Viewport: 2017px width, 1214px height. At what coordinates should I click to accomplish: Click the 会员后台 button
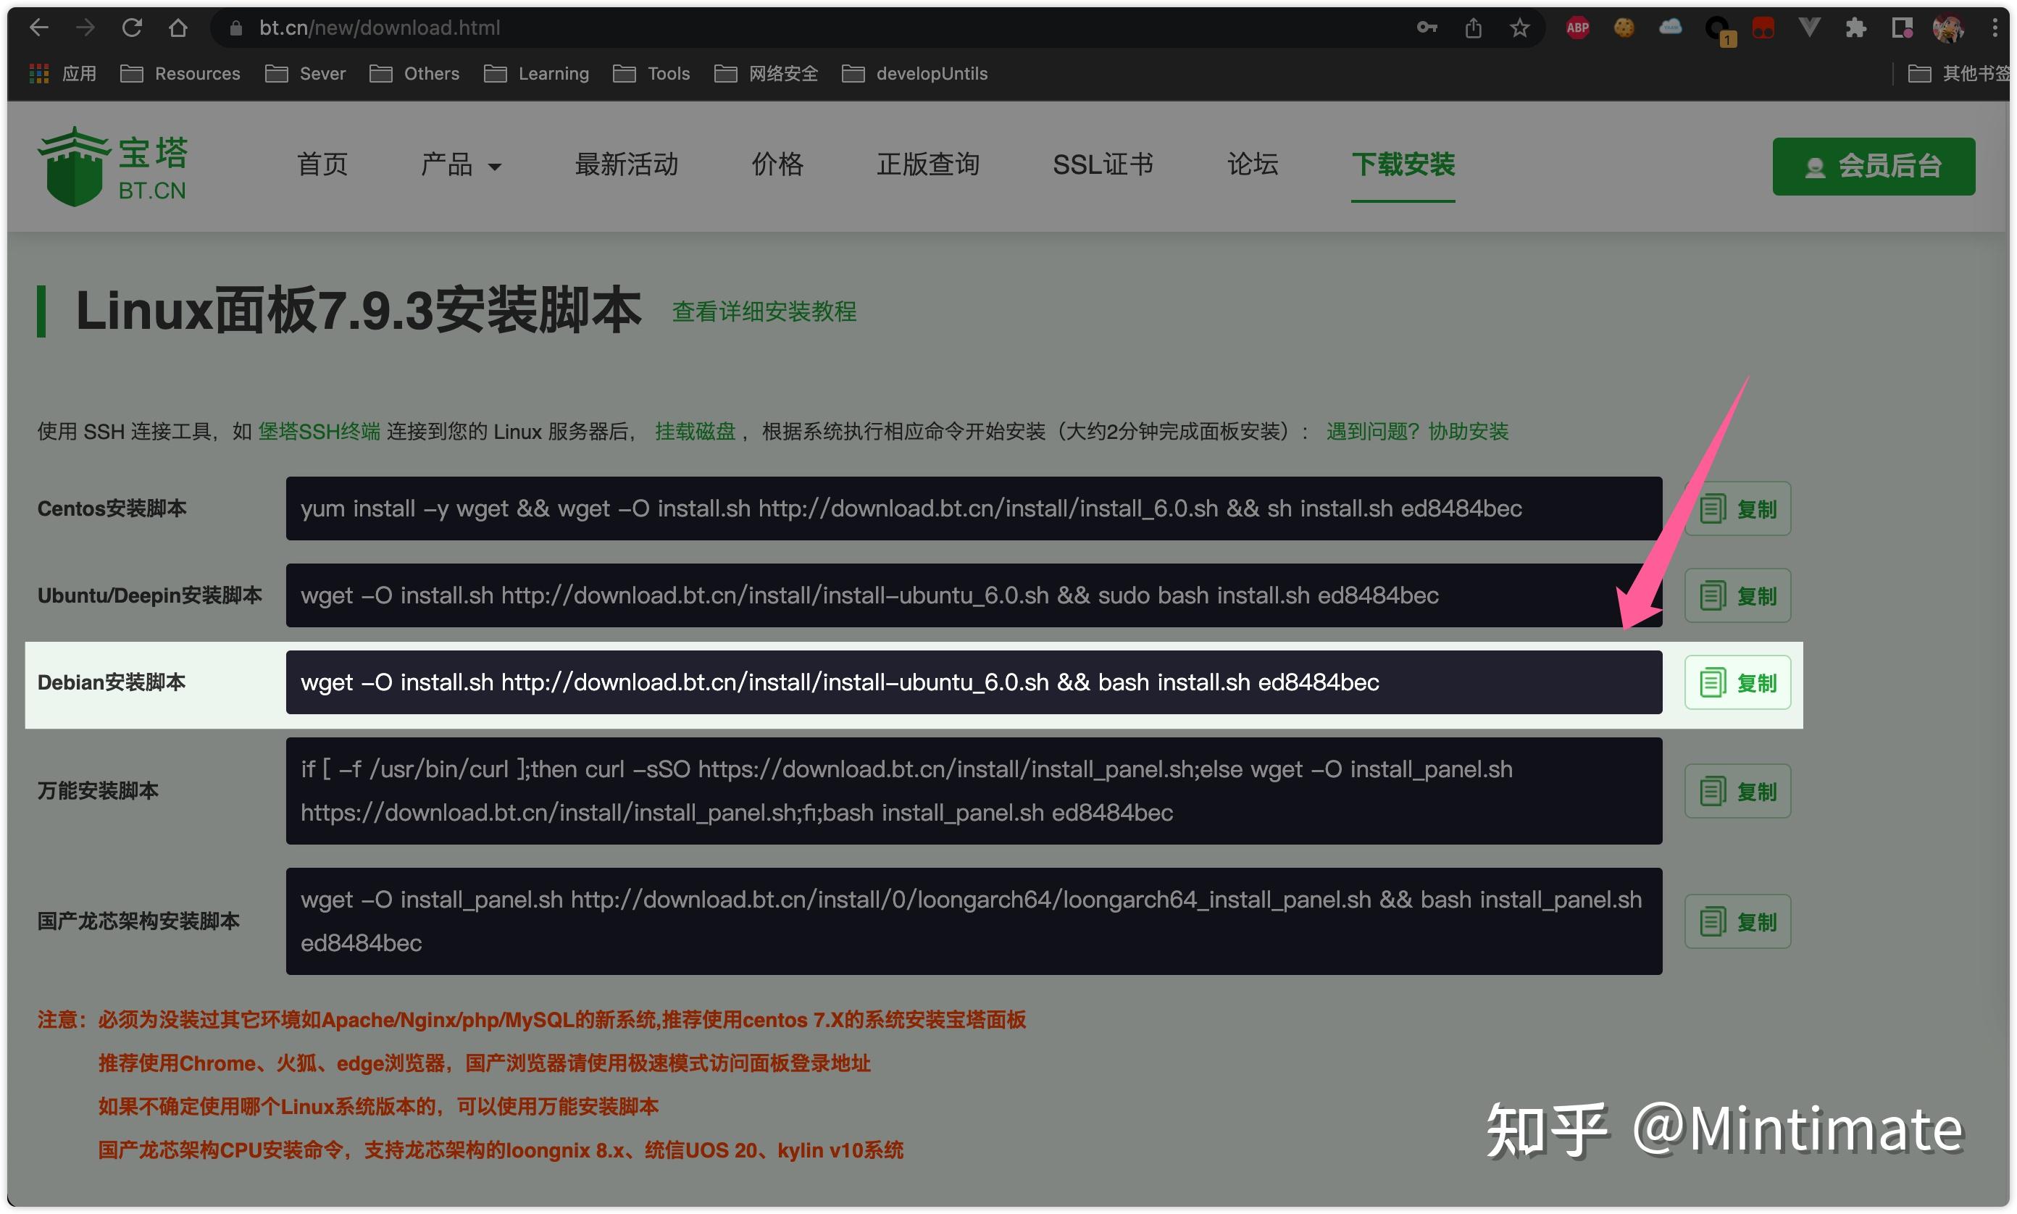(1873, 166)
